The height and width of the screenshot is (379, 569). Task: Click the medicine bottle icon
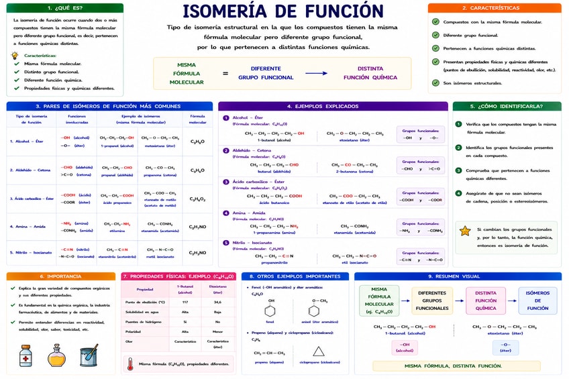coord(25,356)
